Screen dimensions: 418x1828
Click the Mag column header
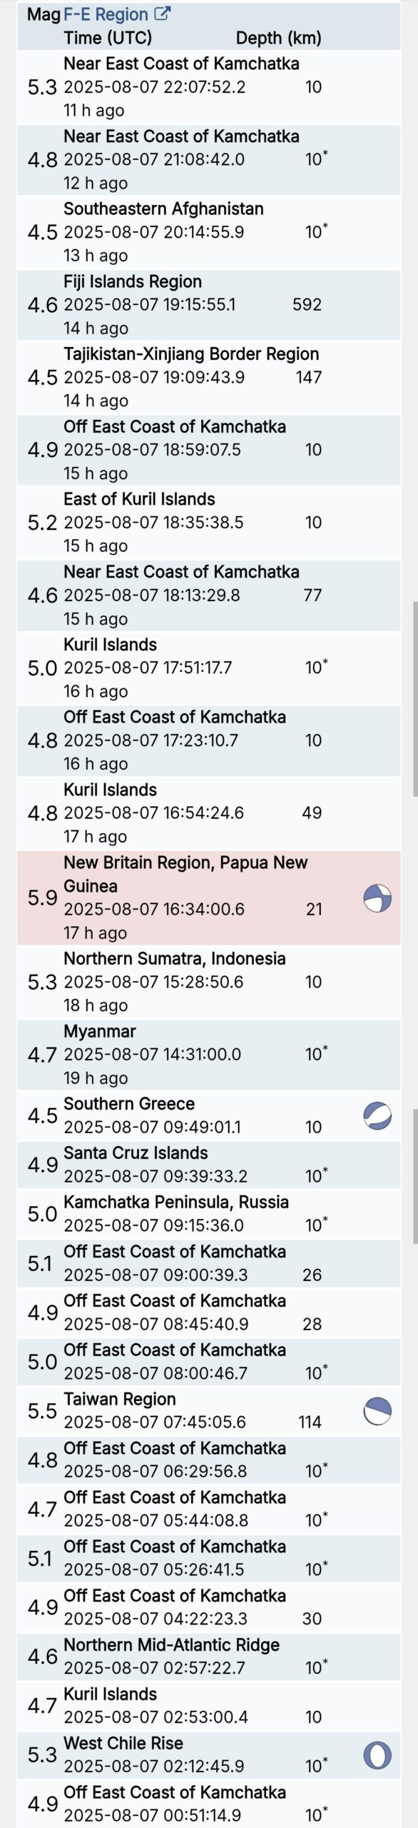point(44,14)
